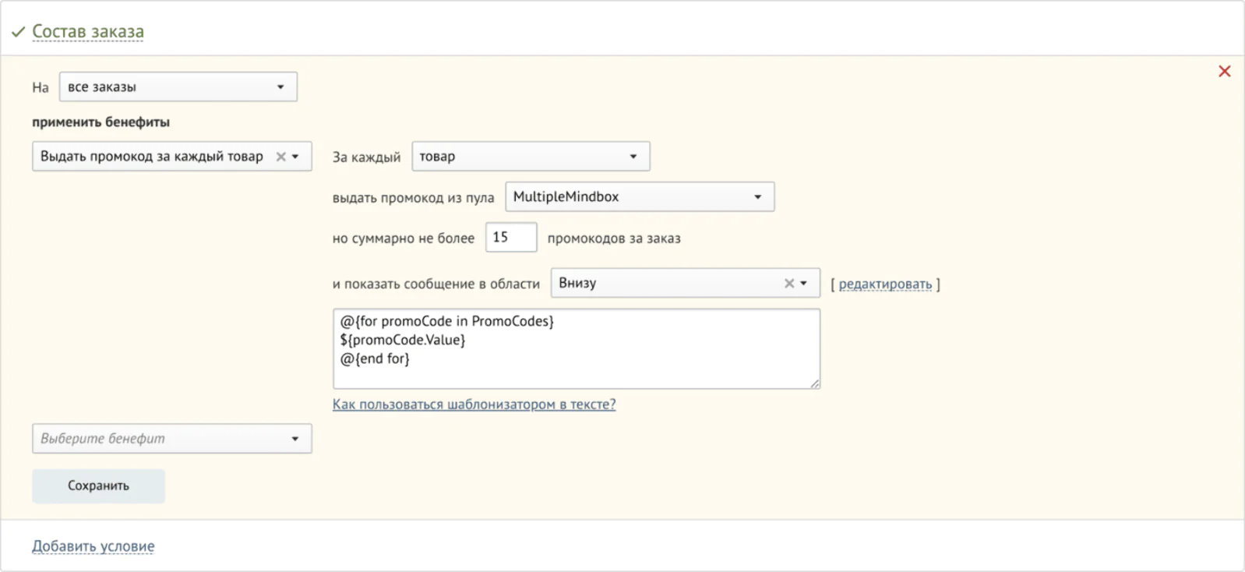The height and width of the screenshot is (572, 1245).
Task: Click the text area resize handle corner
Action: pyautogui.click(x=814, y=383)
